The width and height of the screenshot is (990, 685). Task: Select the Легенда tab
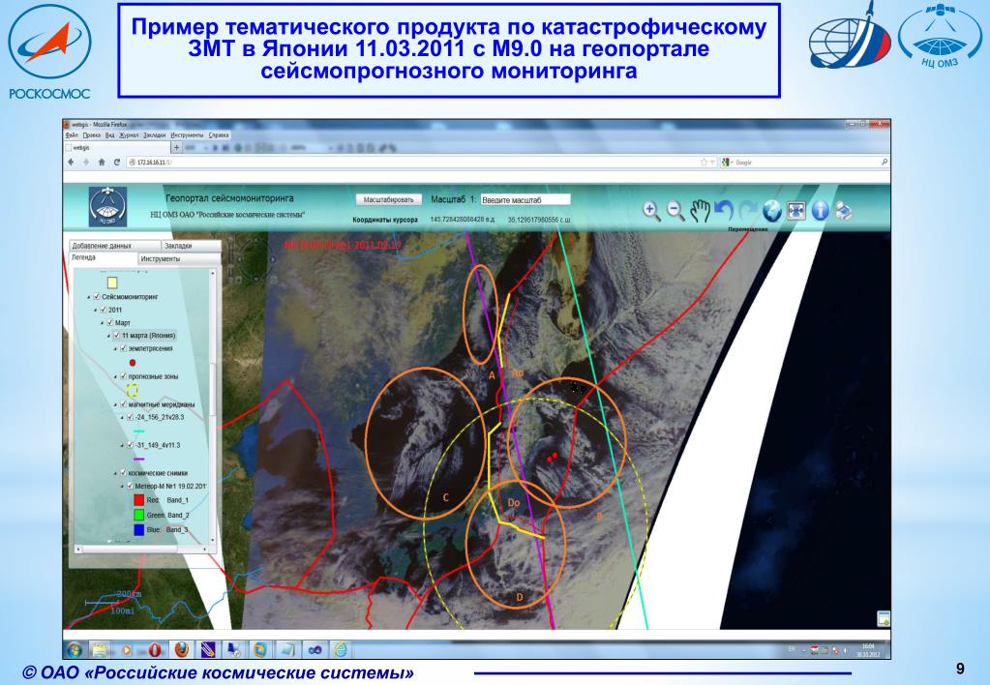point(103,258)
